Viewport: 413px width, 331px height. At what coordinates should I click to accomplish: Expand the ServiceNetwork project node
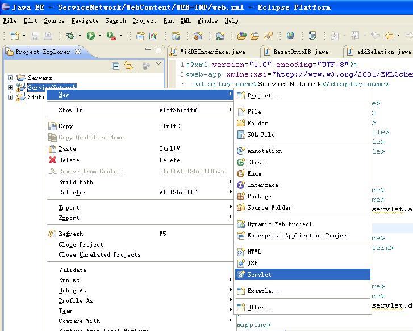click(10, 87)
